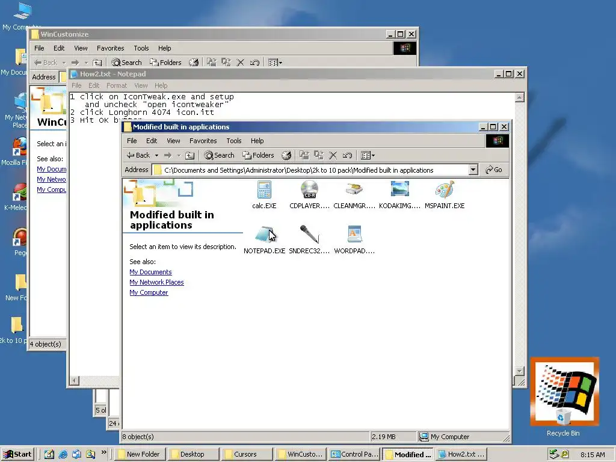
Task: Click Notepad vertical scrollbar down arrow
Action: (519, 371)
